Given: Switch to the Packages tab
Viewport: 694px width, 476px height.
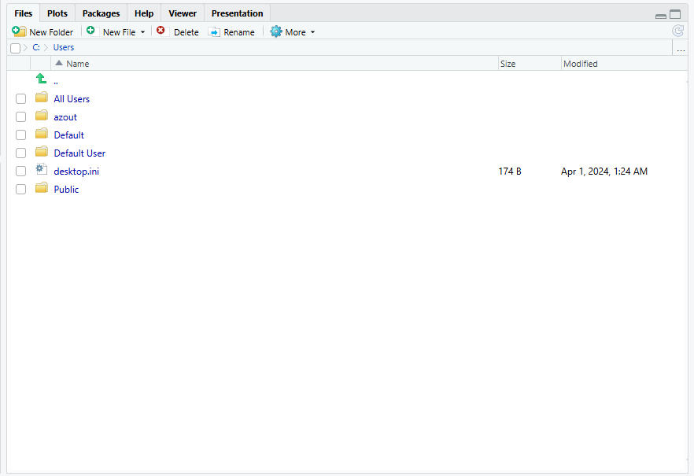Looking at the screenshot, I should 101,13.
